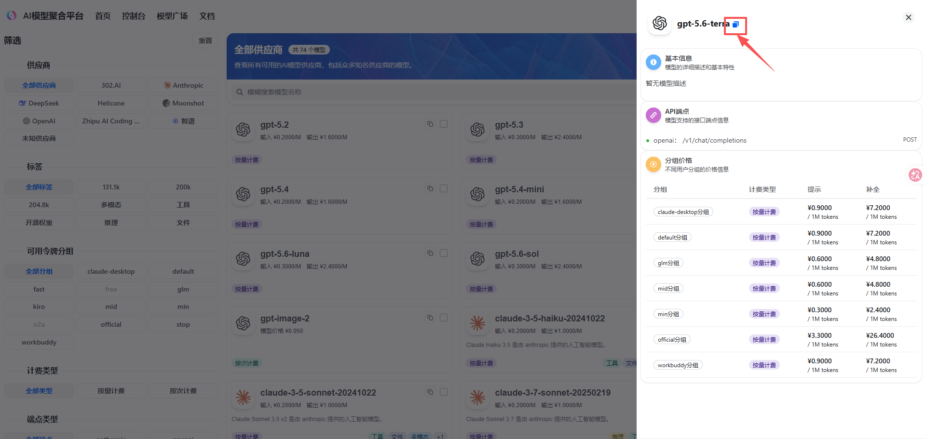Select the 未知供应商 filter
The image size is (926, 439).
pos(39,138)
